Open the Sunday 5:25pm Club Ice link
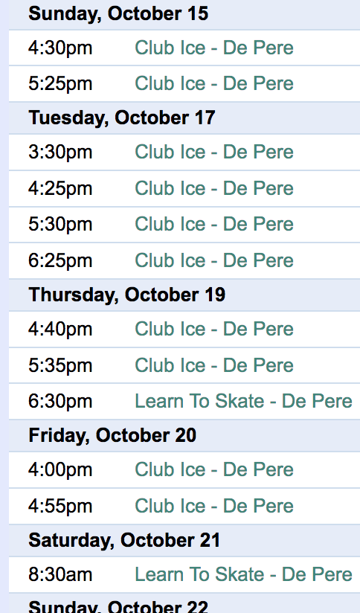 click(x=213, y=83)
